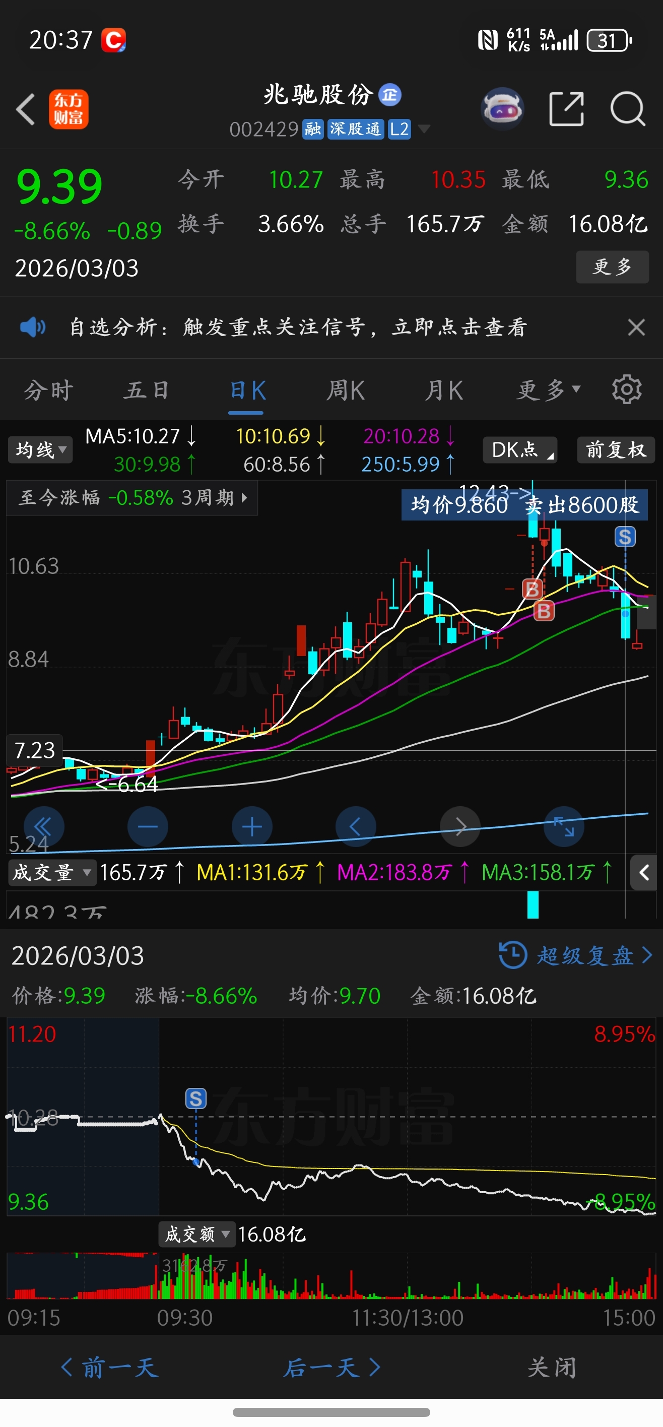
Task: Tap the blue 正 badge beside stock name
Action: coord(390,95)
